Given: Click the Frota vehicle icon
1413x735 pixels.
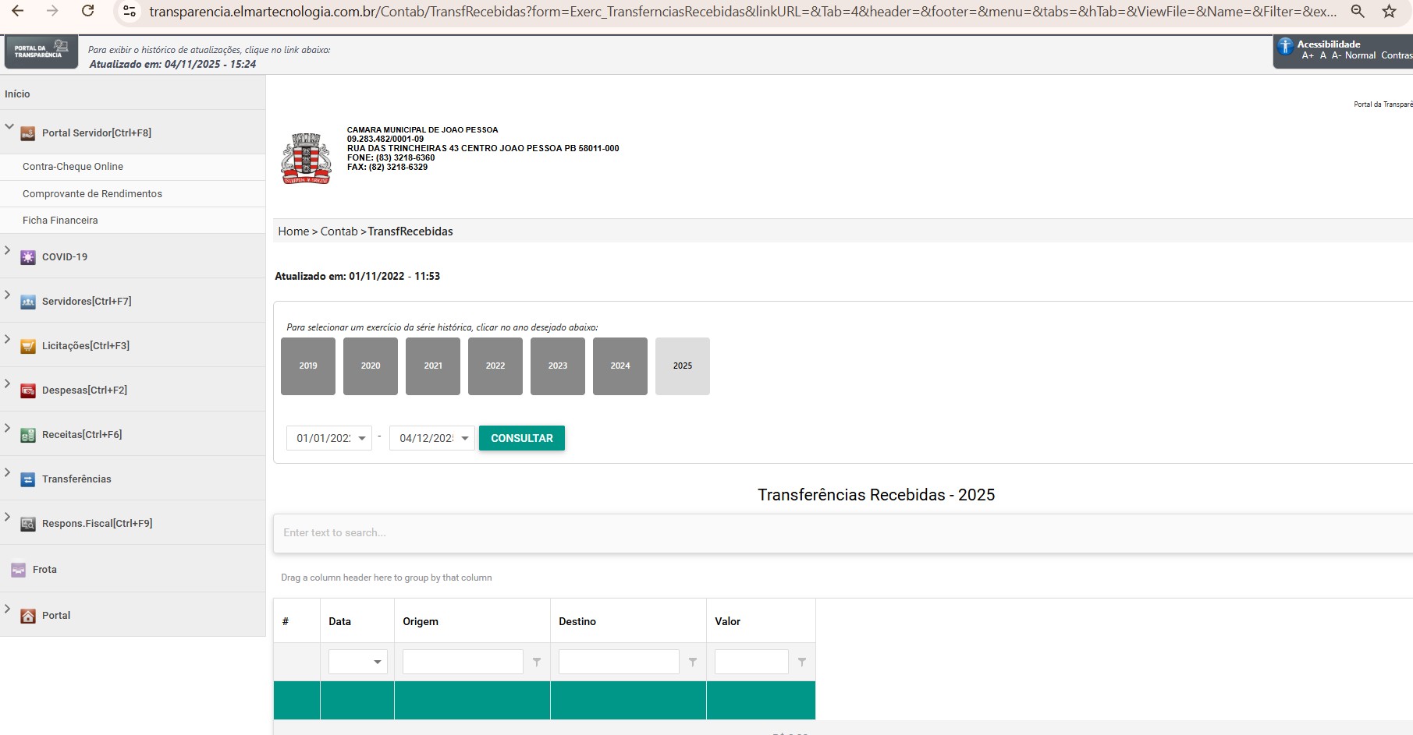Looking at the screenshot, I should pos(19,570).
